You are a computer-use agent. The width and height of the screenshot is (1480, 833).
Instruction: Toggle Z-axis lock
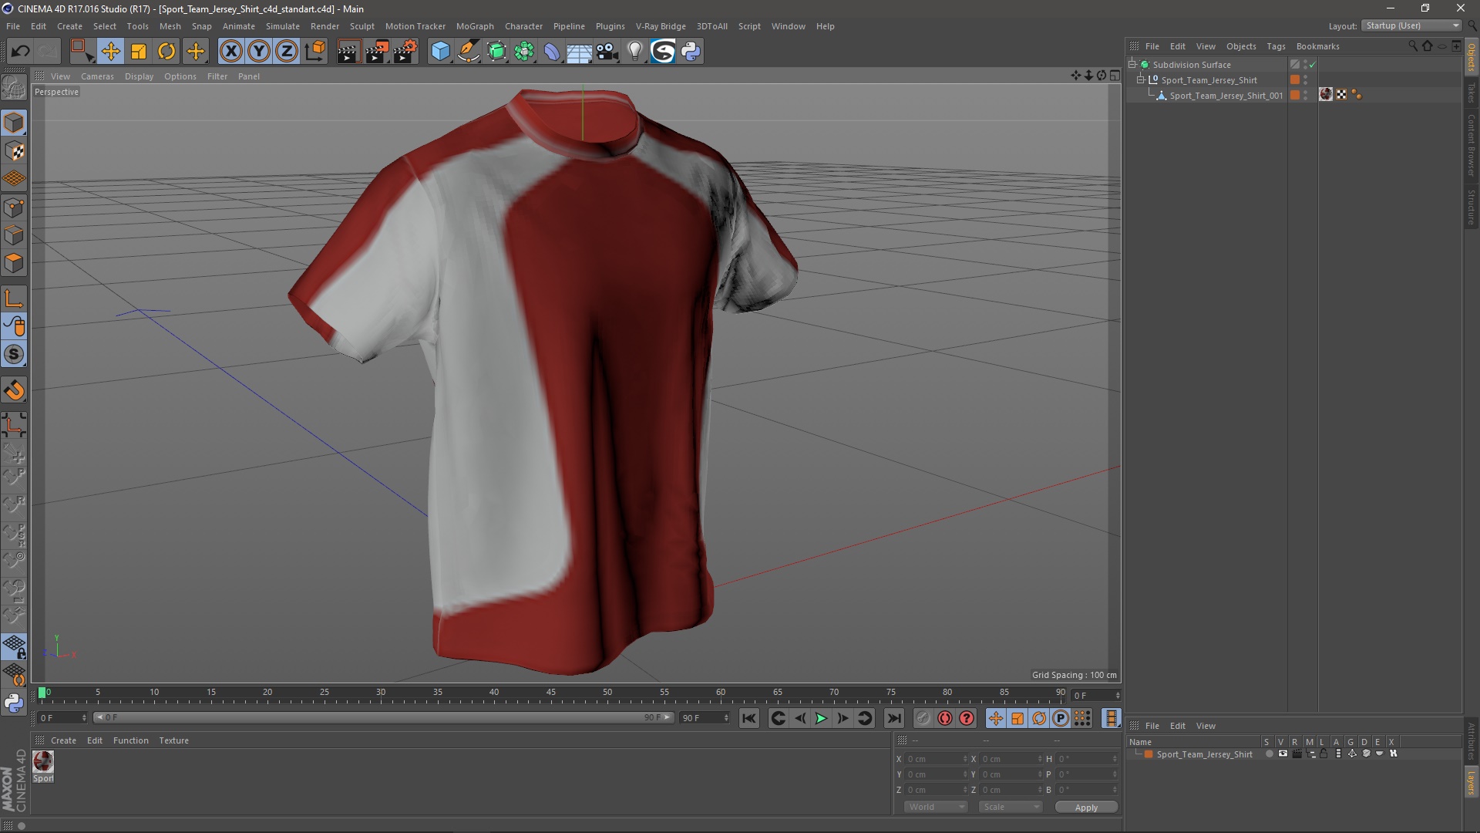(x=287, y=52)
